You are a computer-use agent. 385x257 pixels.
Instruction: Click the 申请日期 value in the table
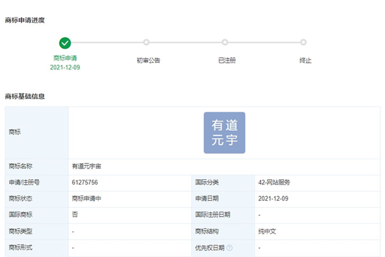pos(273,199)
